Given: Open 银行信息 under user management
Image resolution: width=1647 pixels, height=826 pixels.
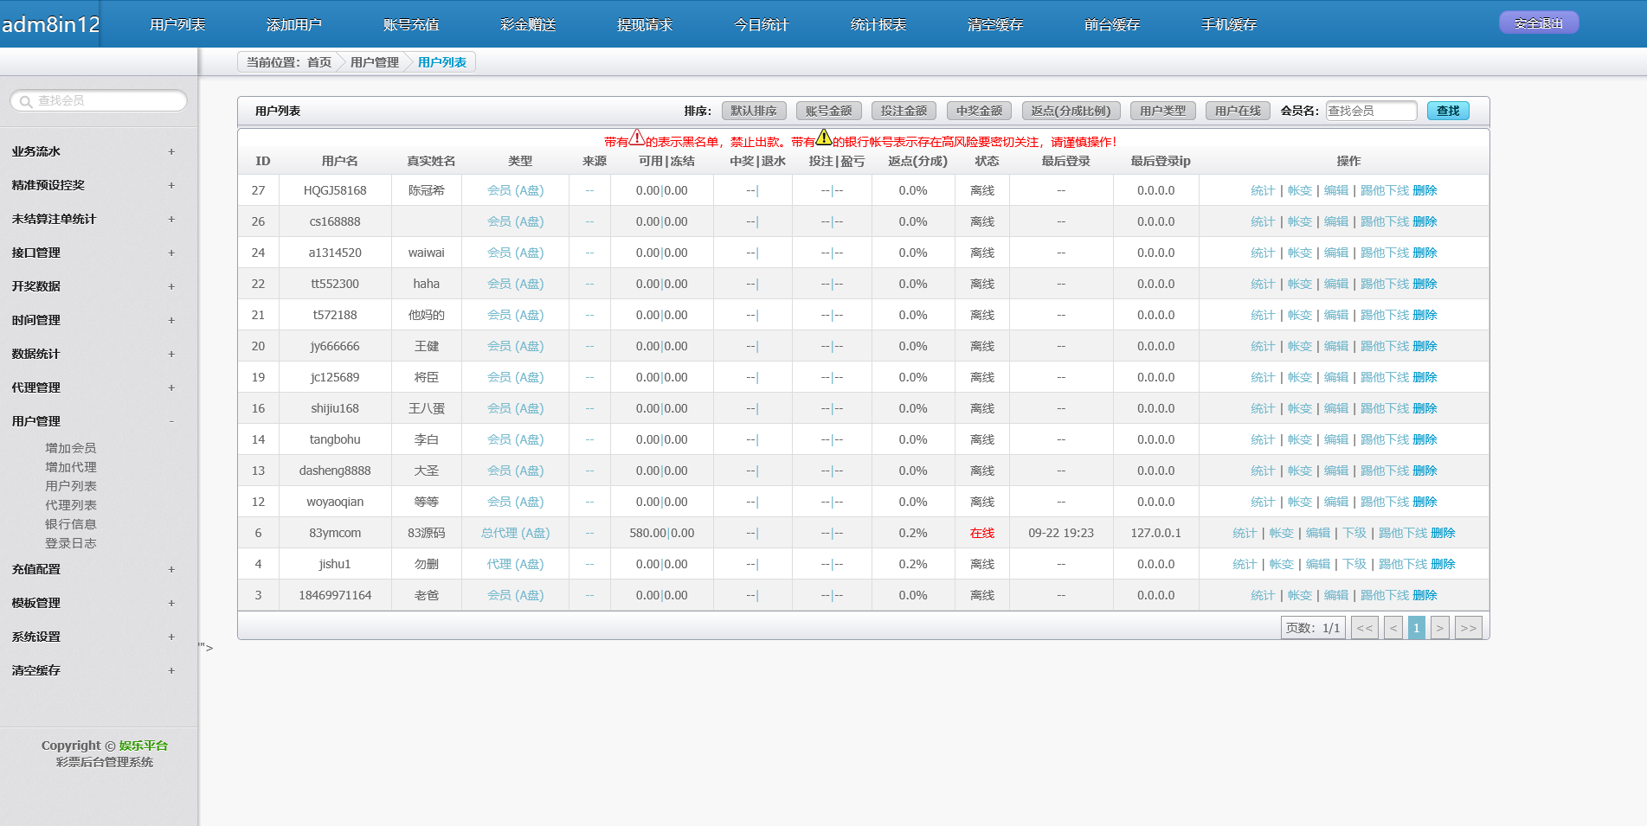Looking at the screenshot, I should (71, 524).
